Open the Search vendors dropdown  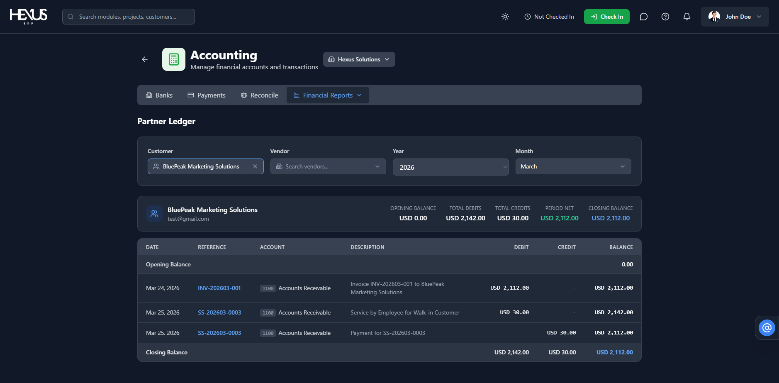point(328,166)
